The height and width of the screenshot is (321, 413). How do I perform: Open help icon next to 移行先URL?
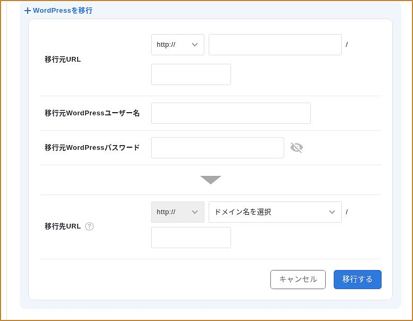89,226
